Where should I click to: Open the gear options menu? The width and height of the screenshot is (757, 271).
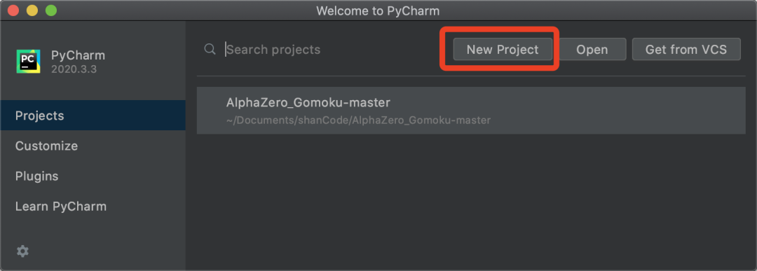click(22, 251)
